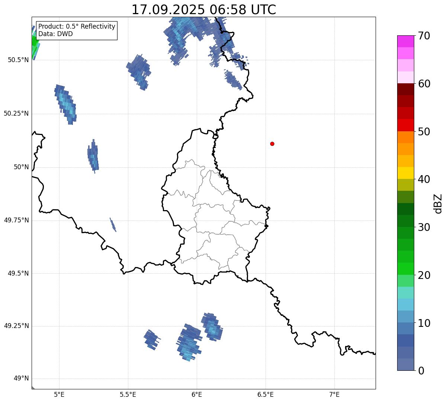
Task: Click the 49.75°N latitude label
Action: tap(16, 220)
